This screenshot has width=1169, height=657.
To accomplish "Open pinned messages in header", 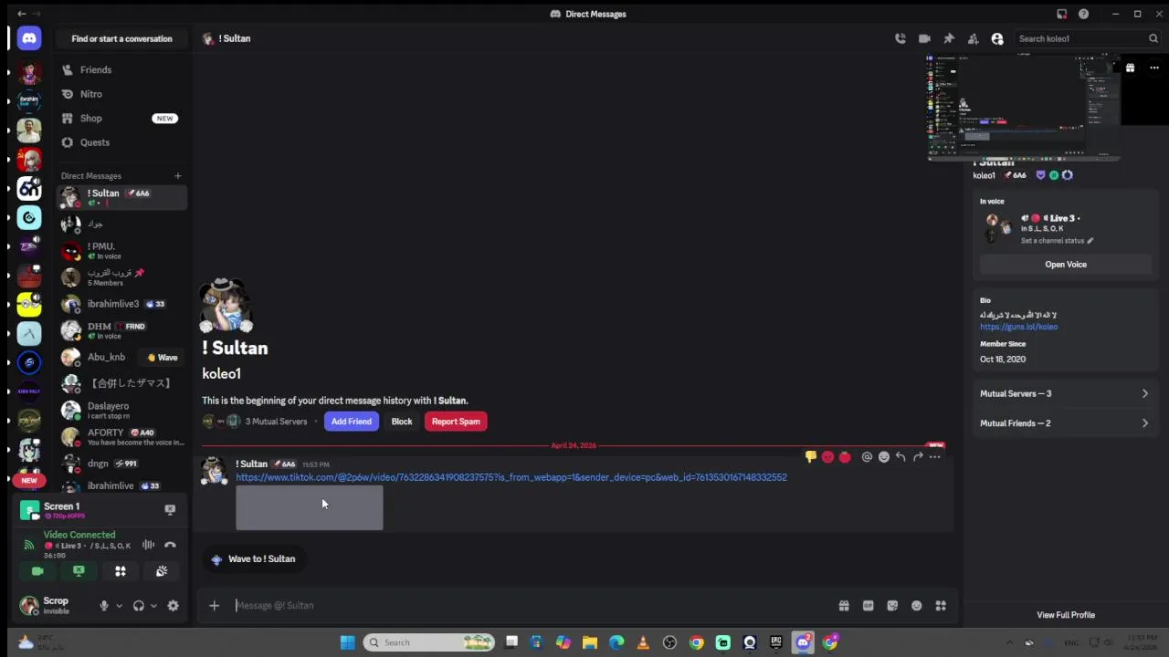I will click(949, 38).
